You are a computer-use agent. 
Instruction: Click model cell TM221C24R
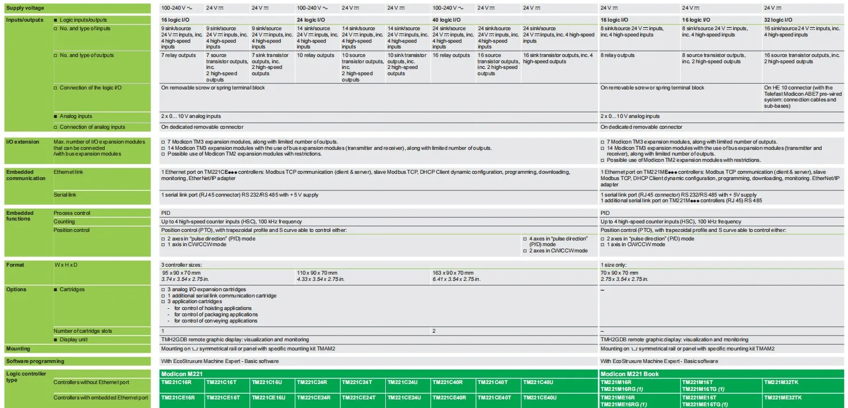[x=311, y=382]
